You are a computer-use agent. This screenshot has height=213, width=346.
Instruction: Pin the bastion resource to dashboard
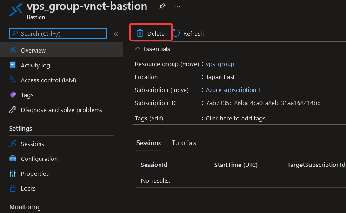(x=162, y=6)
